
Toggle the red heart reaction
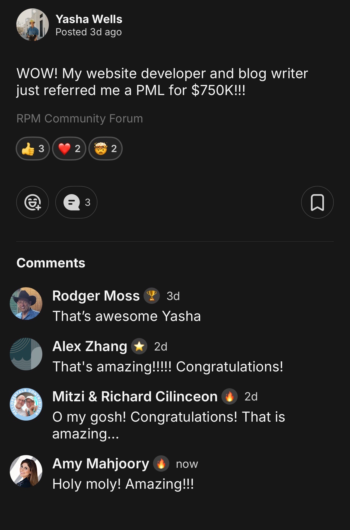(x=69, y=149)
